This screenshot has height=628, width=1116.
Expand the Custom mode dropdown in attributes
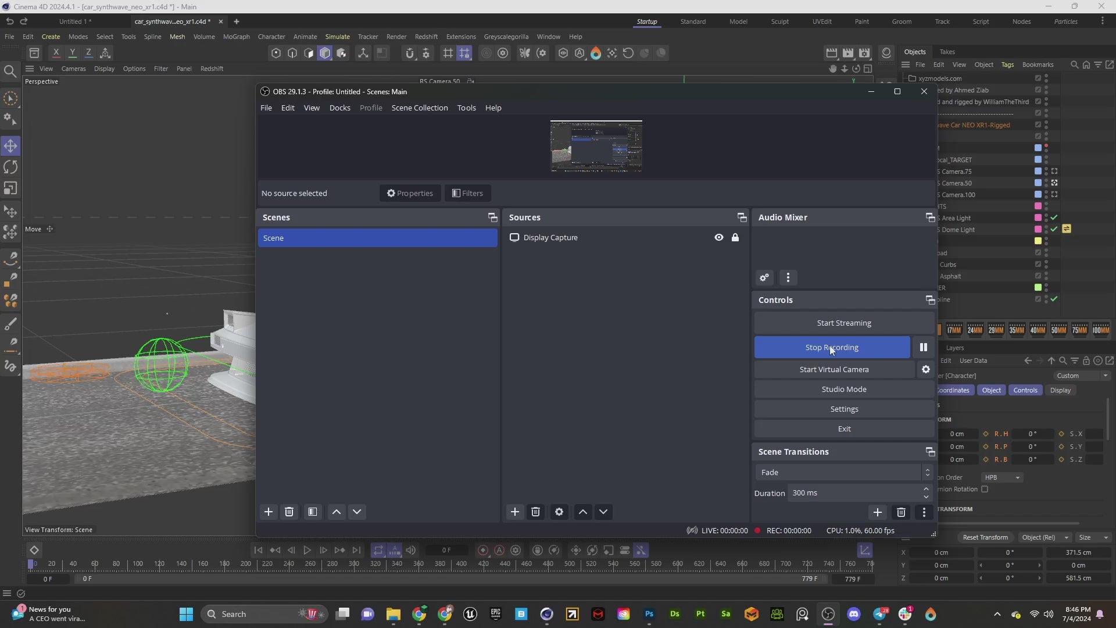1082,376
